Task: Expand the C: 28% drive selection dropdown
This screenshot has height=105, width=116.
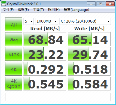Action: click(x=85, y=21)
